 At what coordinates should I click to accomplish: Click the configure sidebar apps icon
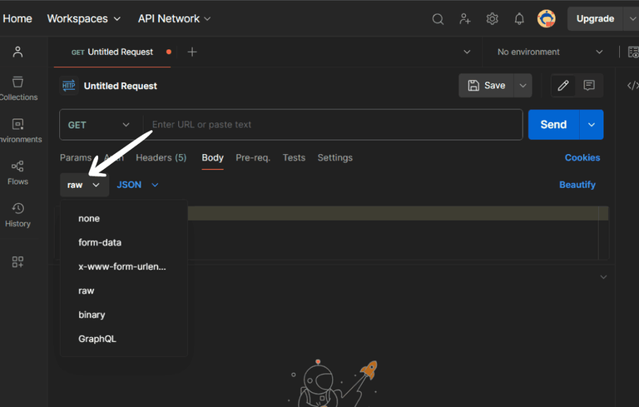coord(17,262)
